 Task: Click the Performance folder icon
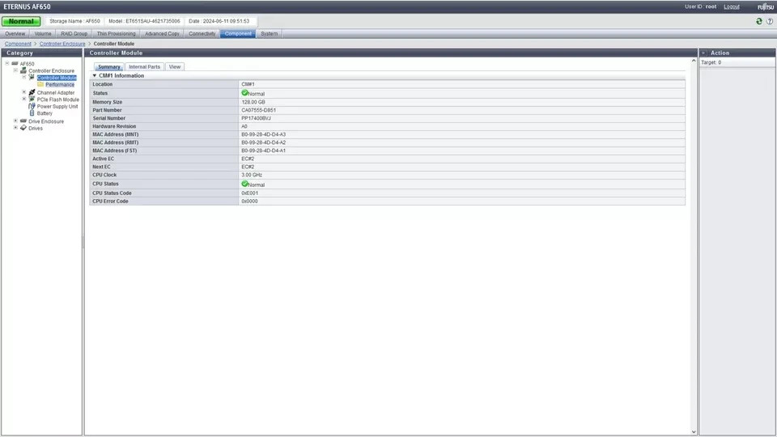click(x=40, y=84)
